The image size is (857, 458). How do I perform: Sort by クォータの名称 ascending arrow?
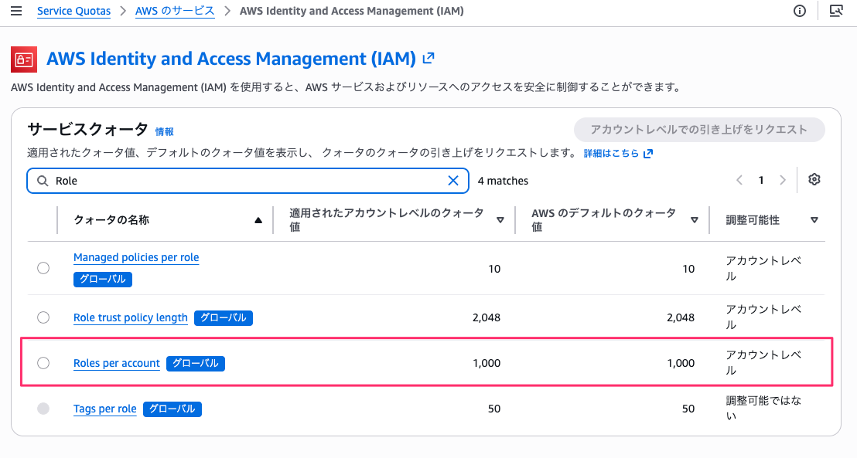(x=258, y=220)
